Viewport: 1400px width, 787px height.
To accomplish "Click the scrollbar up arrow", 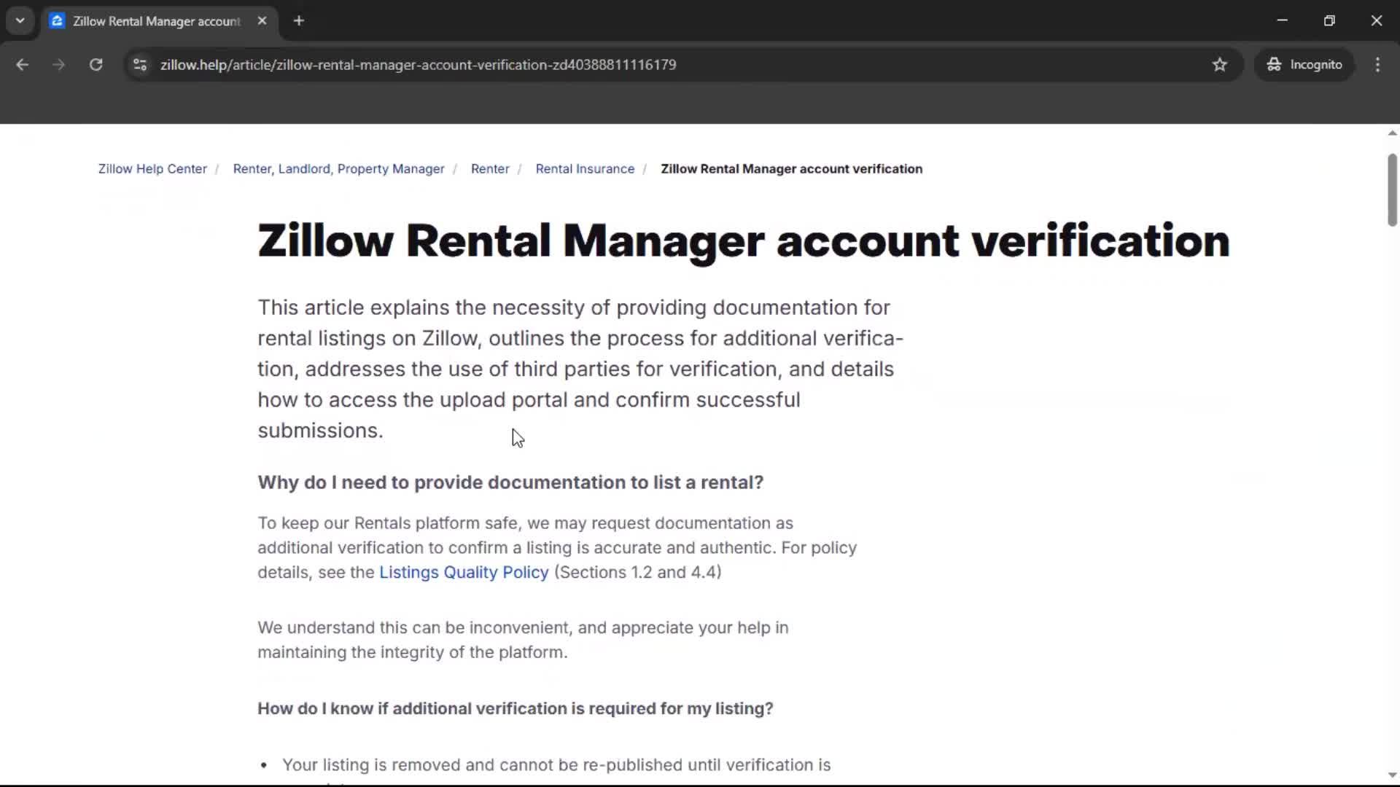I will tap(1391, 132).
